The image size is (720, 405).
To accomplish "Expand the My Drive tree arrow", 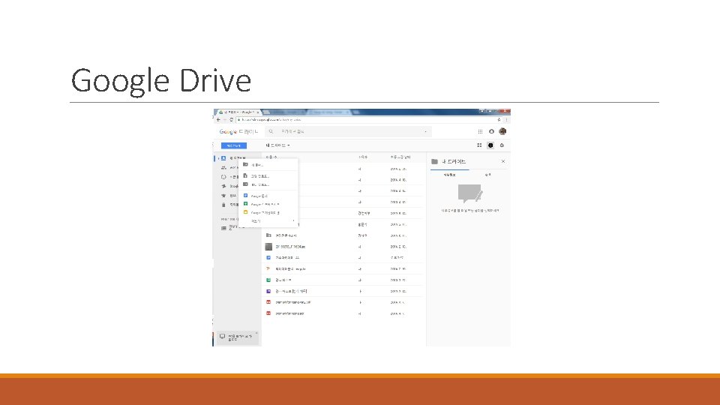I will click(218, 158).
